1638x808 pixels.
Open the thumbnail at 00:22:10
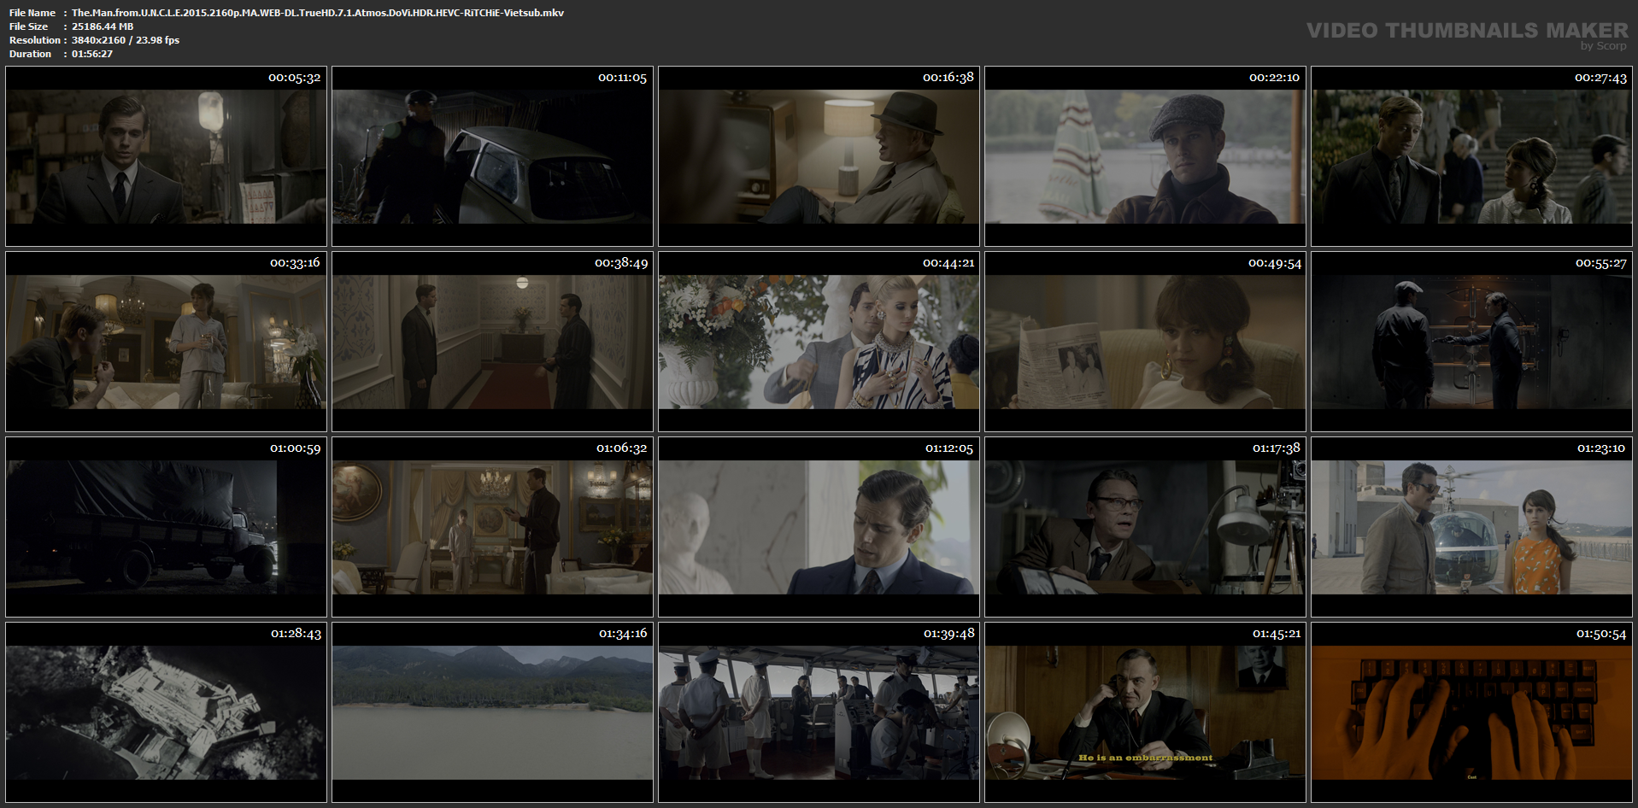coord(1145,156)
